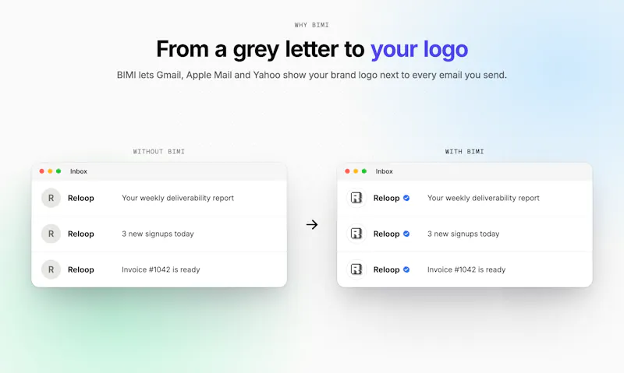The width and height of the screenshot is (624, 373).
Task: Click red close dot in With BIMI window
Action: tap(347, 171)
